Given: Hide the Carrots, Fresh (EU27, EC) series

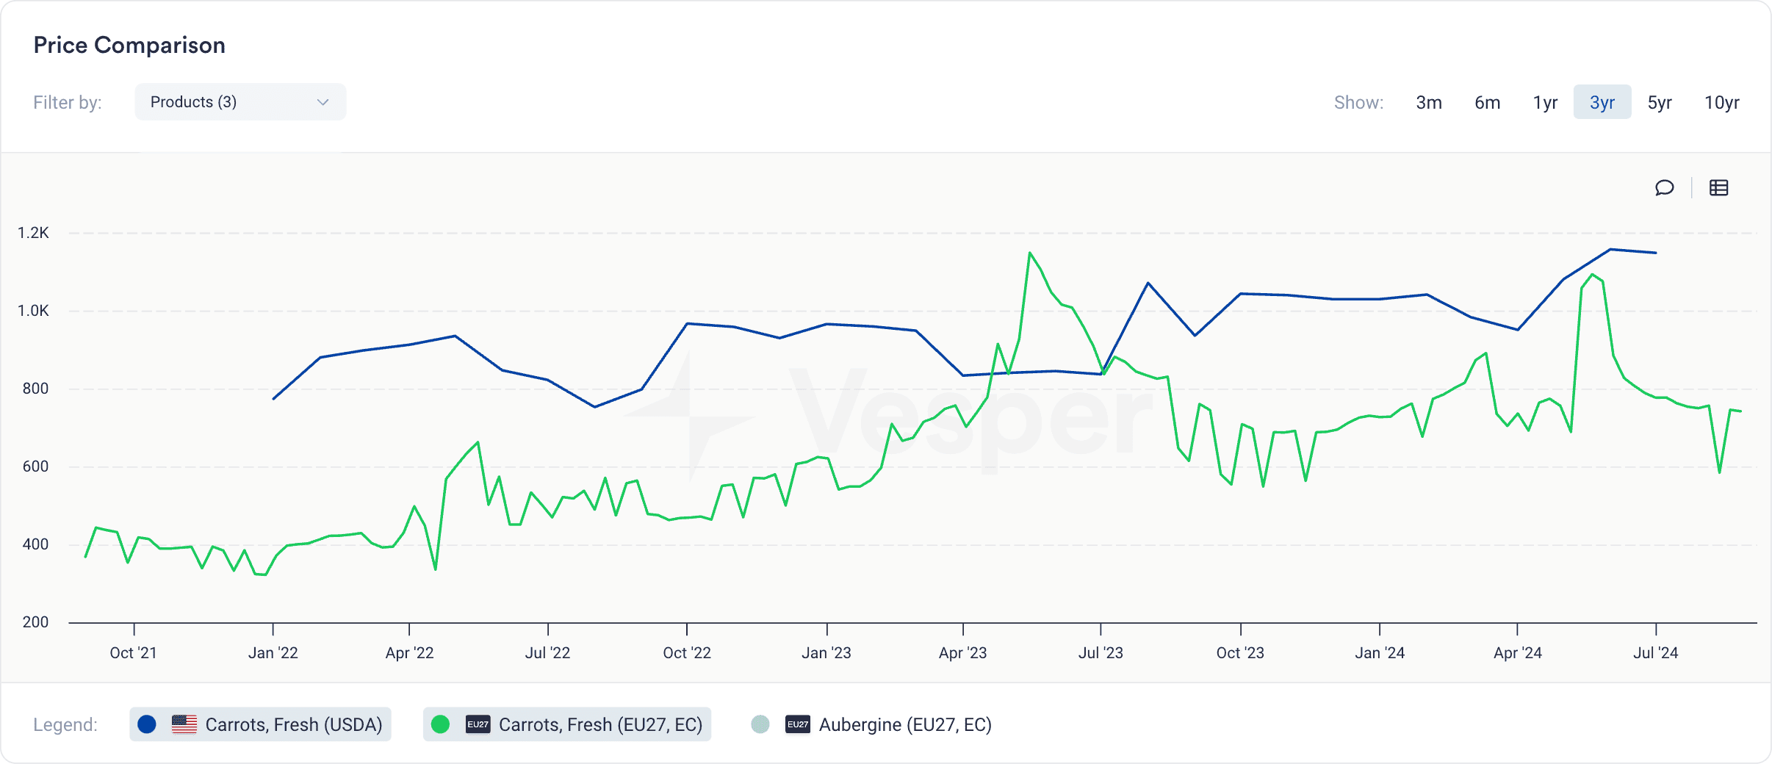Looking at the screenshot, I should [x=599, y=724].
